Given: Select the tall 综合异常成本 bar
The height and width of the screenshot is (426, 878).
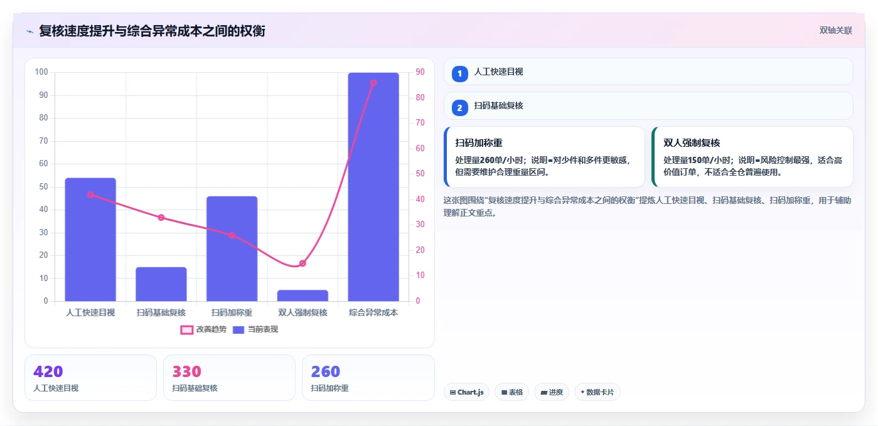Looking at the screenshot, I should [373, 187].
